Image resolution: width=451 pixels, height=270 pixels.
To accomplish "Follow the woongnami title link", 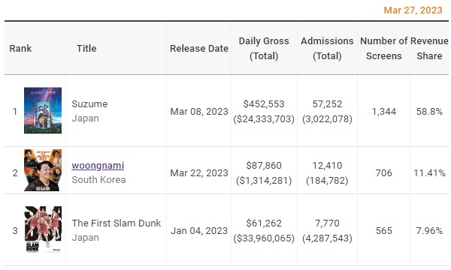I will [98, 166].
